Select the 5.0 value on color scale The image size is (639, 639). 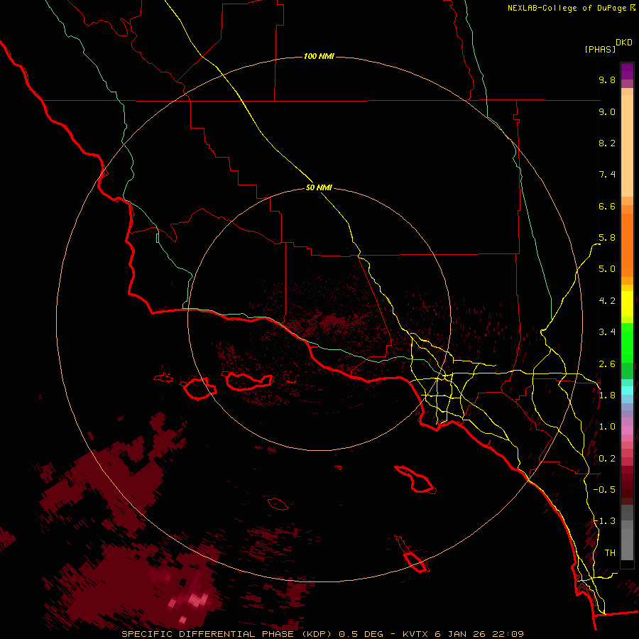607,269
